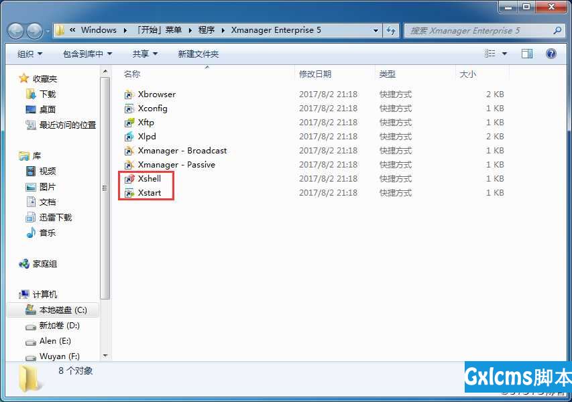Click the Xbrowser file name
The width and height of the screenshot is (572, 402).
pos(156,94)
